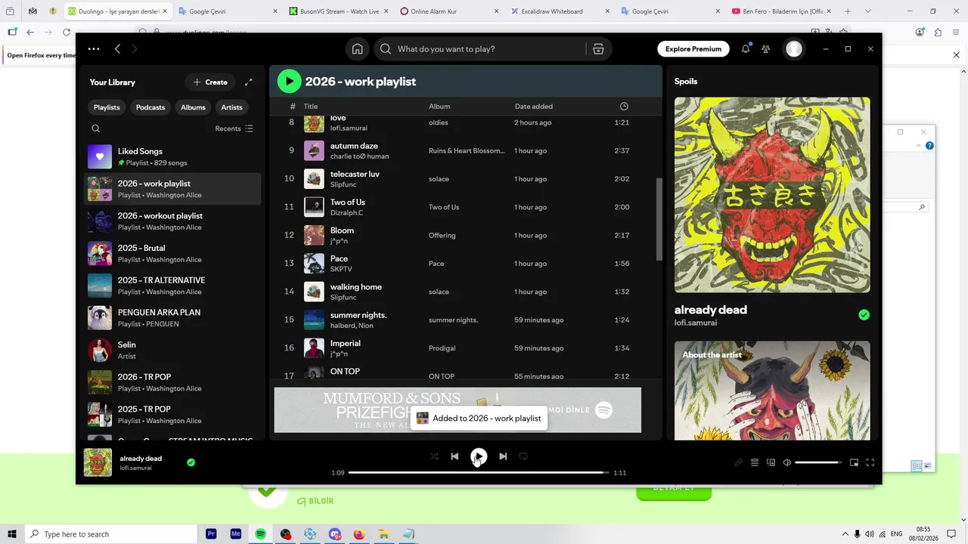This screenshot has height=544, width=968.
Task: Open the 2025 - TR POP playlist
Action: pyautogui.click(x=172, y=415)
